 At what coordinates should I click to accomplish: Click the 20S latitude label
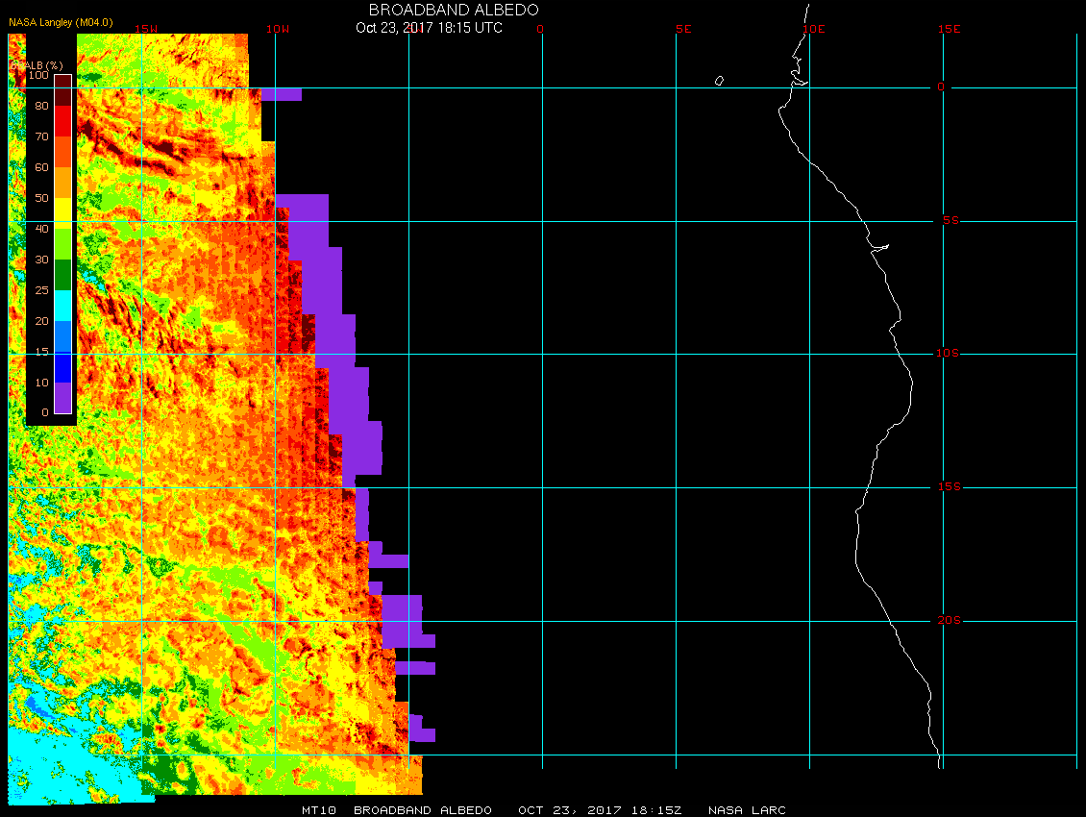point(949,620)
